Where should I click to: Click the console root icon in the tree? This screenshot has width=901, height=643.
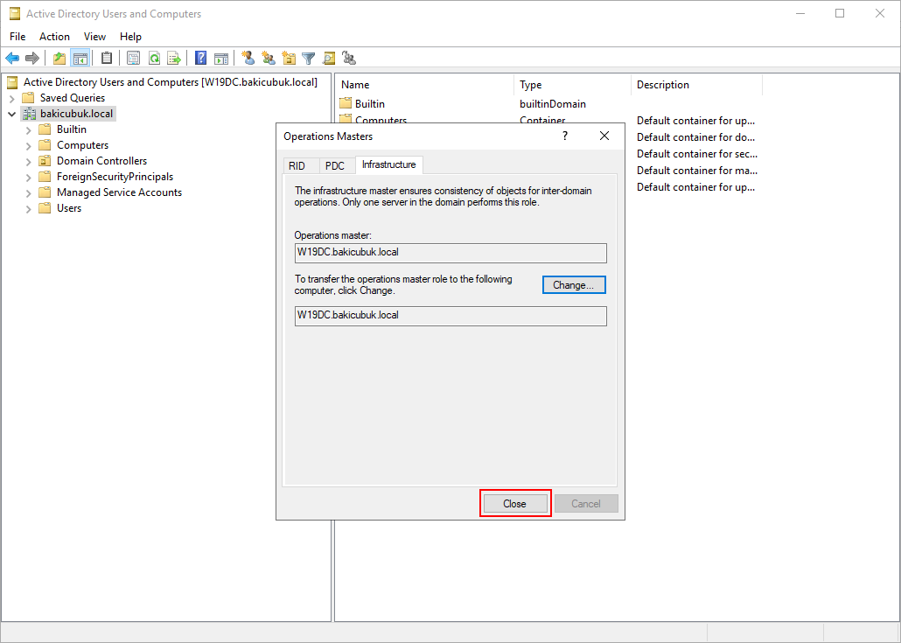tap(12, 82)
